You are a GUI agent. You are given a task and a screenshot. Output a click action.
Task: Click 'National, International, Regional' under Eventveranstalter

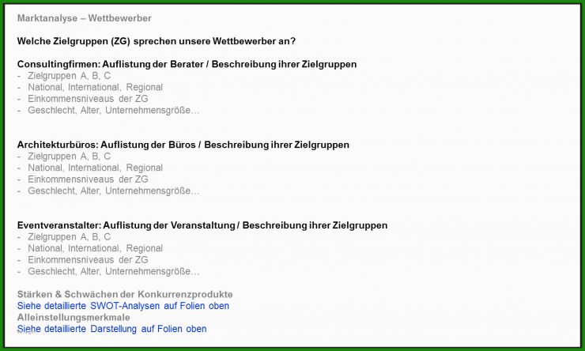click(x=95, y=248)
